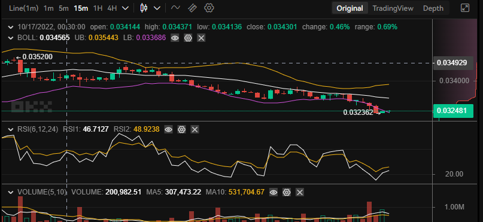483x222 pixels.
Task: Collapse the BOLL indicator chevron
Action: tap(11, 38)
